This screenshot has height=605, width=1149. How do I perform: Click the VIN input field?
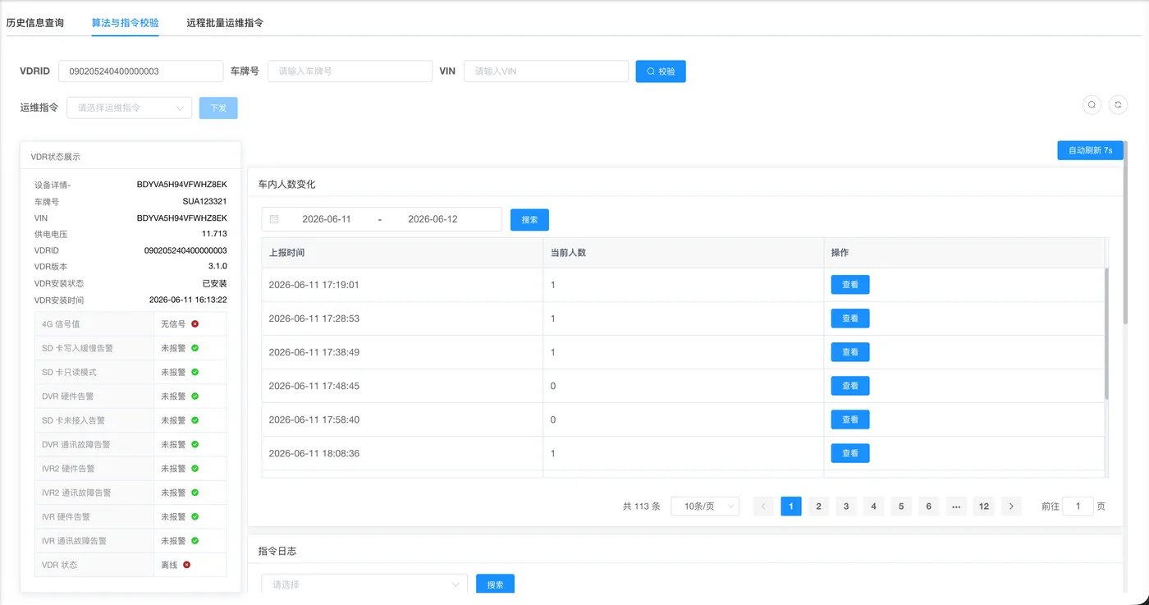click(x=546, y=71)
